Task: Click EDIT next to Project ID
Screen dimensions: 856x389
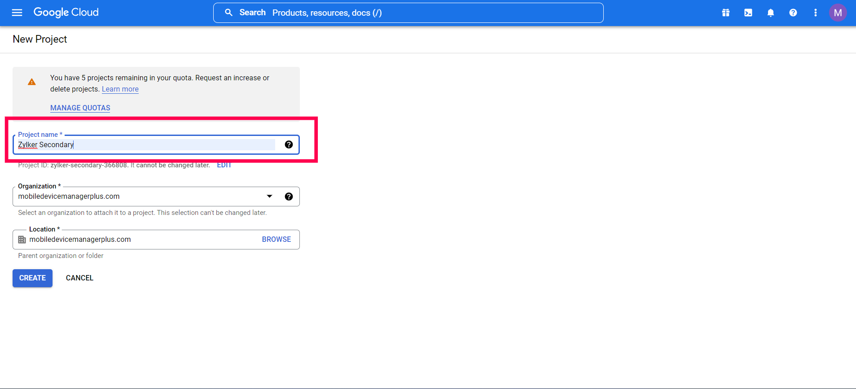Action: tap(224, 165)
